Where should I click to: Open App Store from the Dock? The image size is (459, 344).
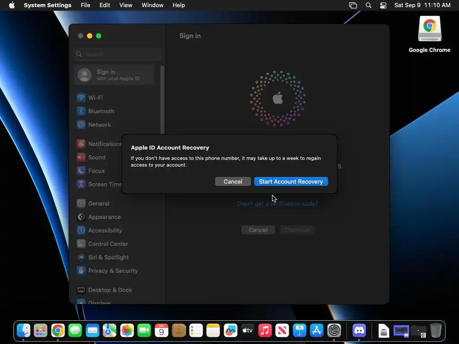317,331
